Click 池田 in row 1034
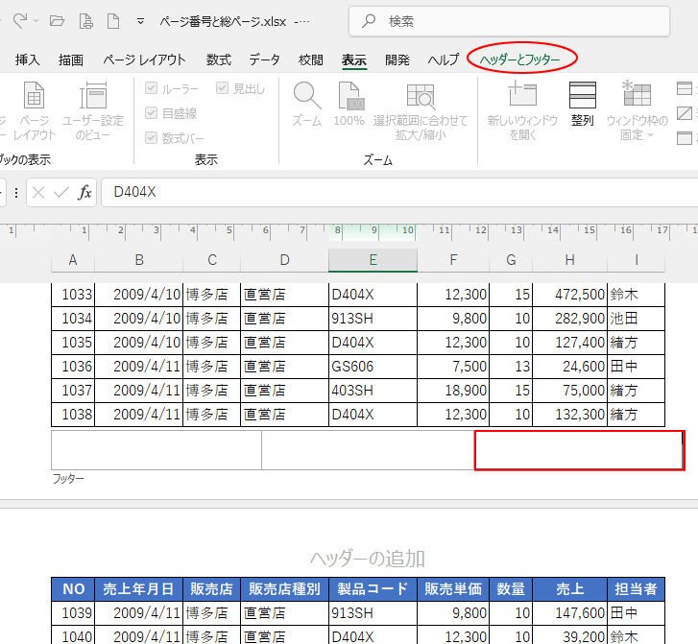698x644 pixels. tap(637, 319)
